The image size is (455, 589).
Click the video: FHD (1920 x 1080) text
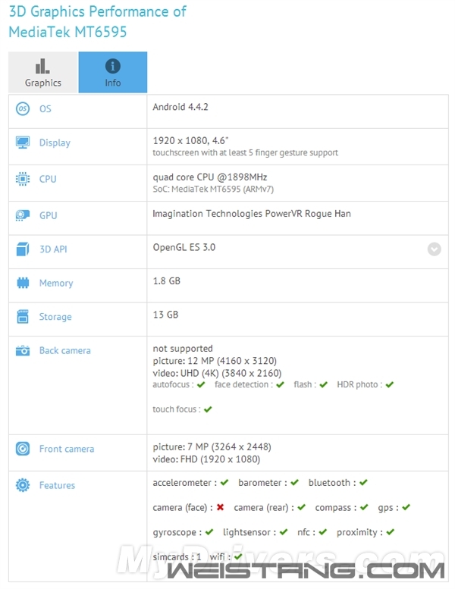(206, 459)
